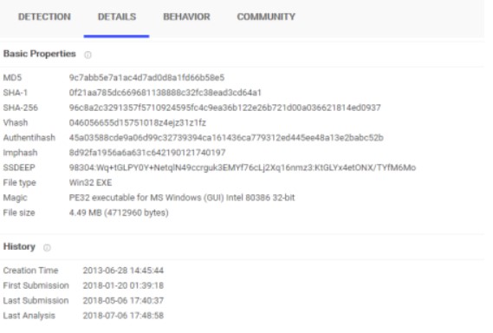
Task: Click the Basic Properties heading
Action: click(x=40, y=54)
